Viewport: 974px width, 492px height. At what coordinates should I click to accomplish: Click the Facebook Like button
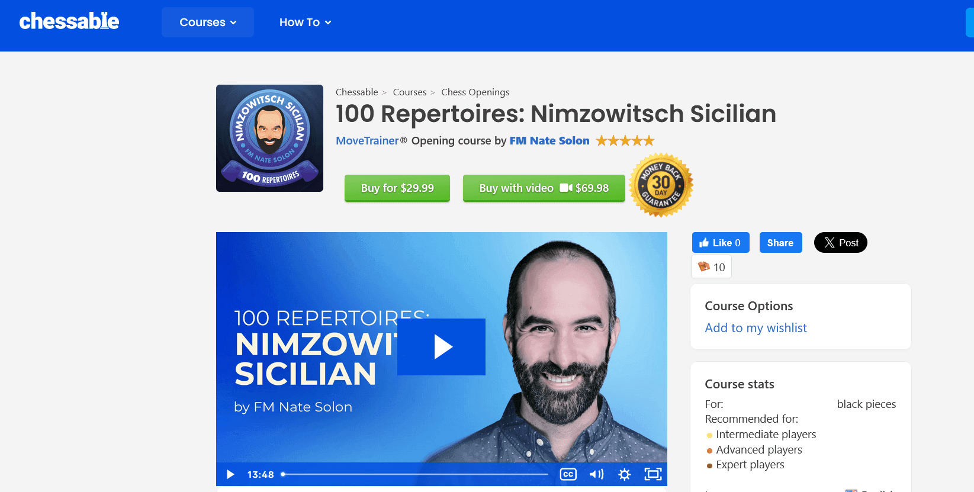tap(720, 243)
